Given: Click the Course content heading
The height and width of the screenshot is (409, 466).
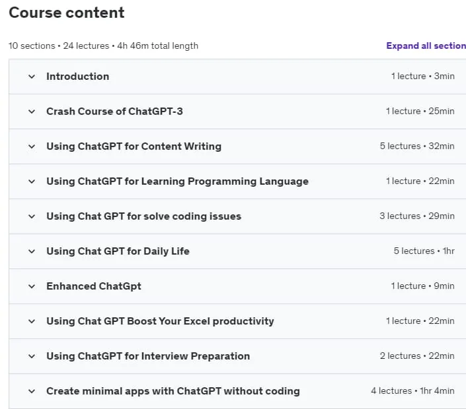Looking at the screenshot, I should coord(67,13).
